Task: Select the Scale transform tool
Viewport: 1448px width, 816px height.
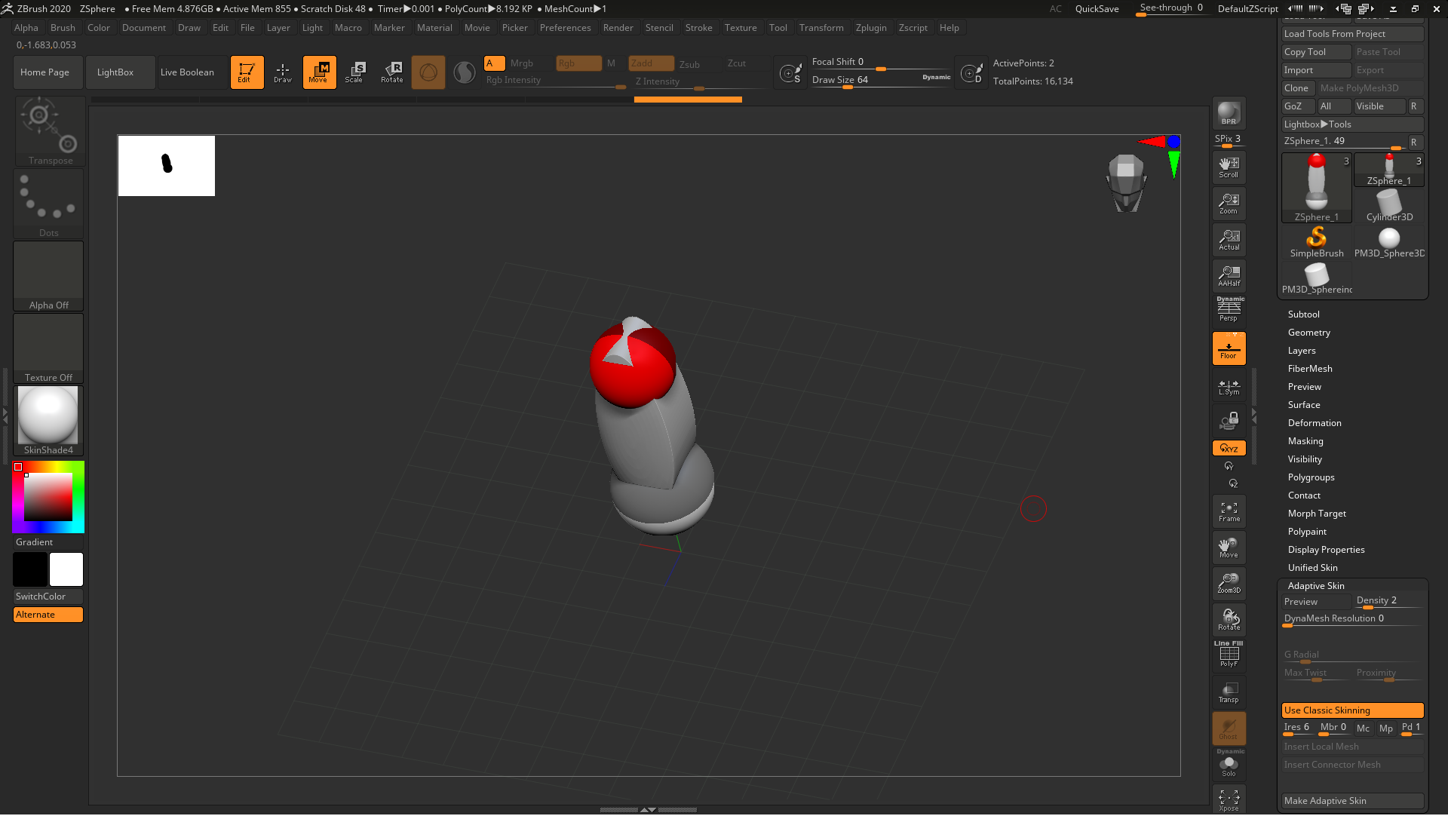Action: coord(354,72)
